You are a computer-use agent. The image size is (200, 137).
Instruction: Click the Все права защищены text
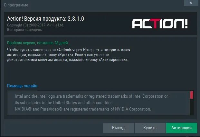(25, 30)
